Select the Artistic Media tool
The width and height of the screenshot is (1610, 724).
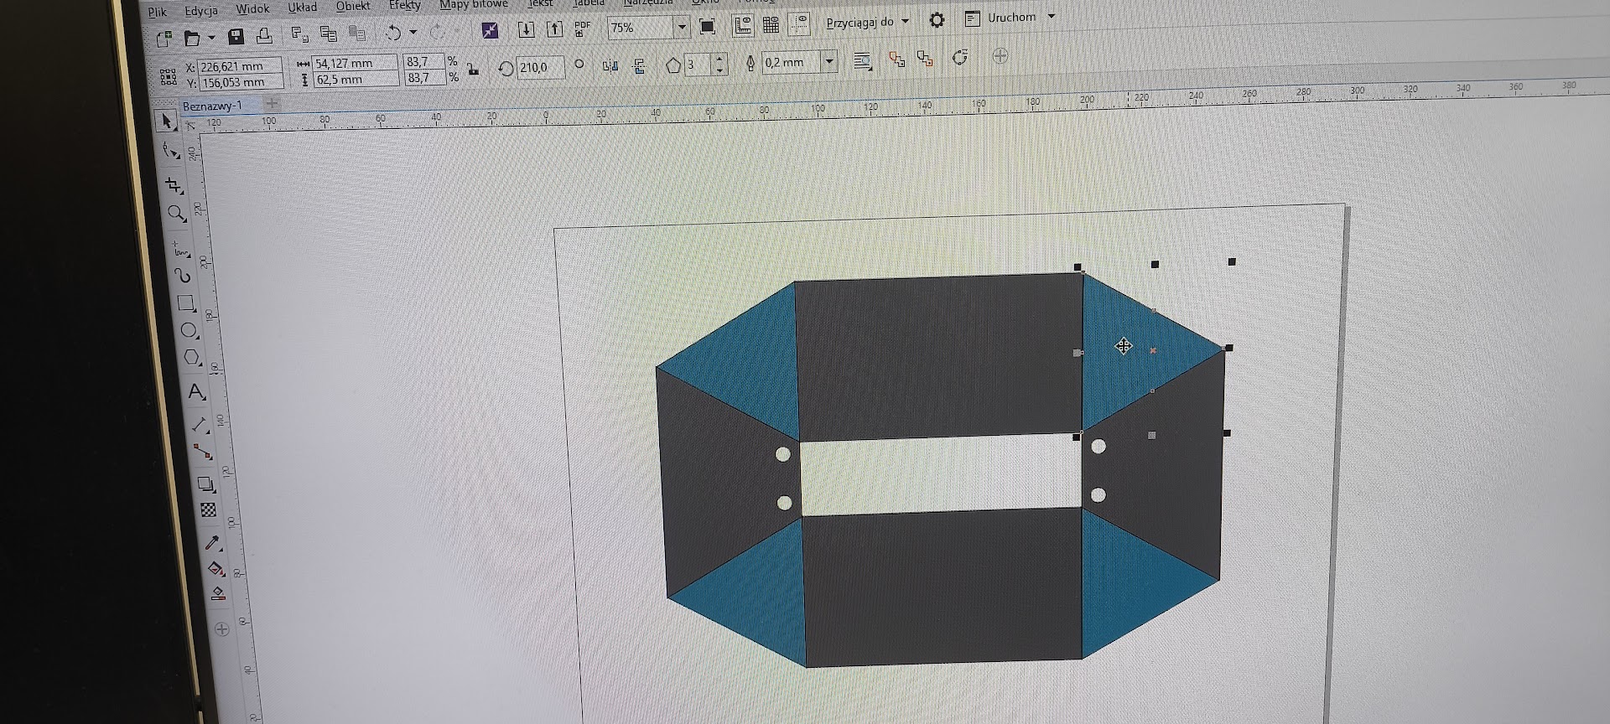point(183,275)
